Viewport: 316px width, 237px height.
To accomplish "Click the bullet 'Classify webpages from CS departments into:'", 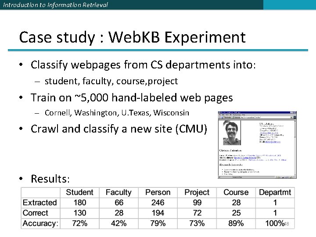I will coord(143,65).
